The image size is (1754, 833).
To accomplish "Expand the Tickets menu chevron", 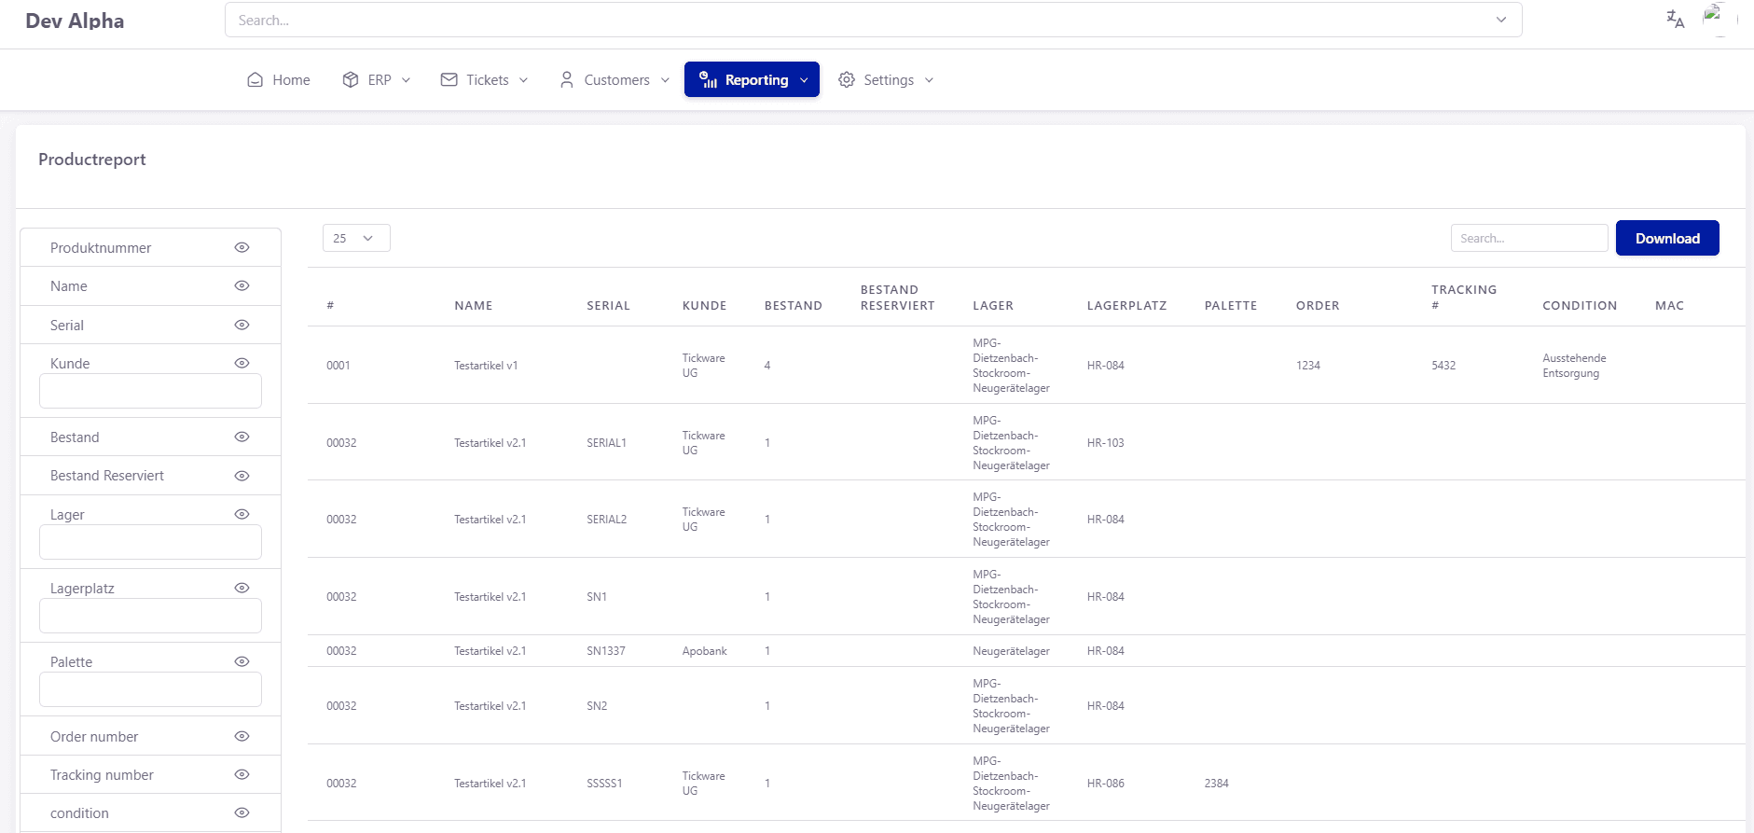I will (x=523, y=80).
